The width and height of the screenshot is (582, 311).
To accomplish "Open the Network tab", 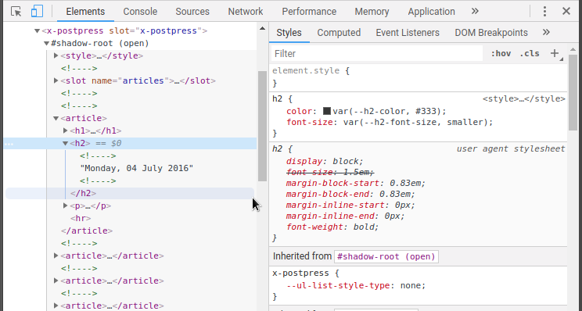I will tap(246, 12).
